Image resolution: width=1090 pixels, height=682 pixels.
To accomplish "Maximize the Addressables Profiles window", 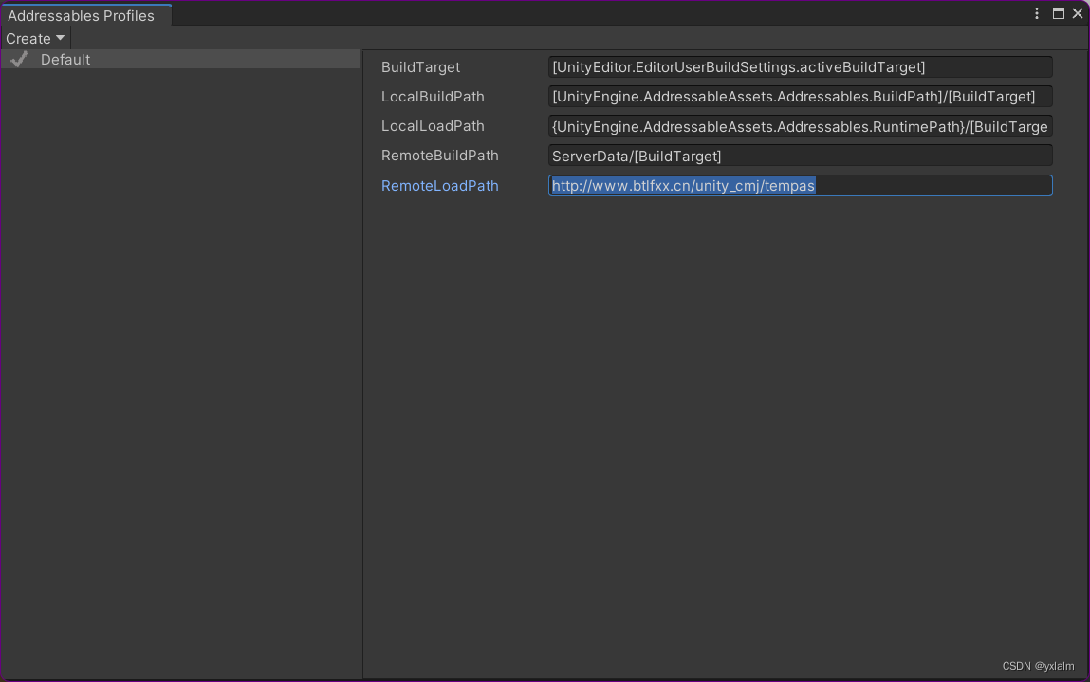I will click(1059, 13).
